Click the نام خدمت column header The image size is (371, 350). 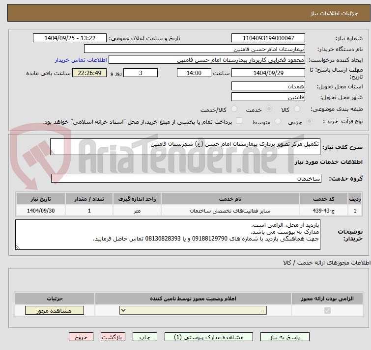click(230, 199)
